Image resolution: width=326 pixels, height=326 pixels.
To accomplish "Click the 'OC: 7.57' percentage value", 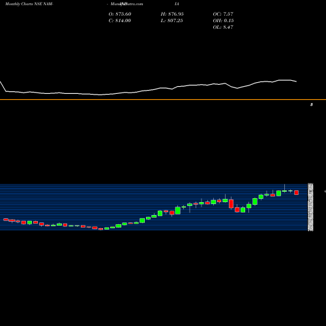I will pos(223,14).
